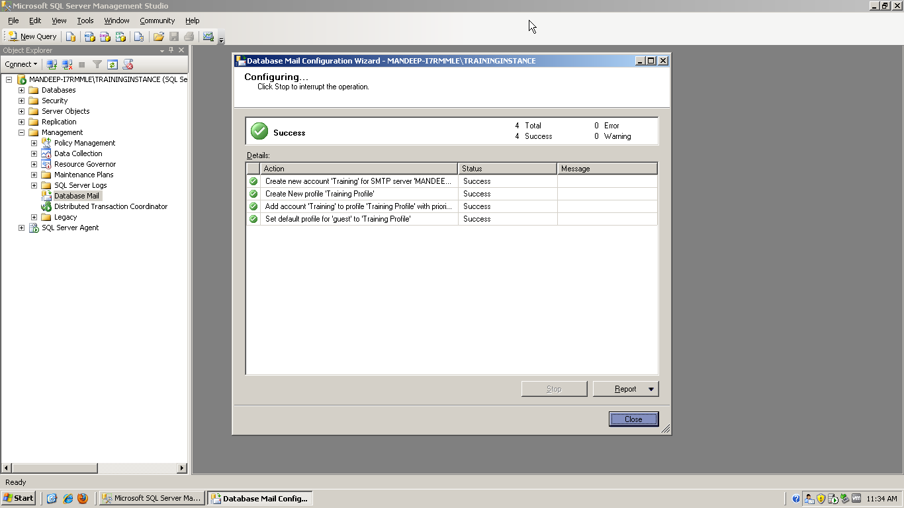
Task: Click the Object Explorer auto-hide pin
Action: pyautogui.click(x=171, y=50)
